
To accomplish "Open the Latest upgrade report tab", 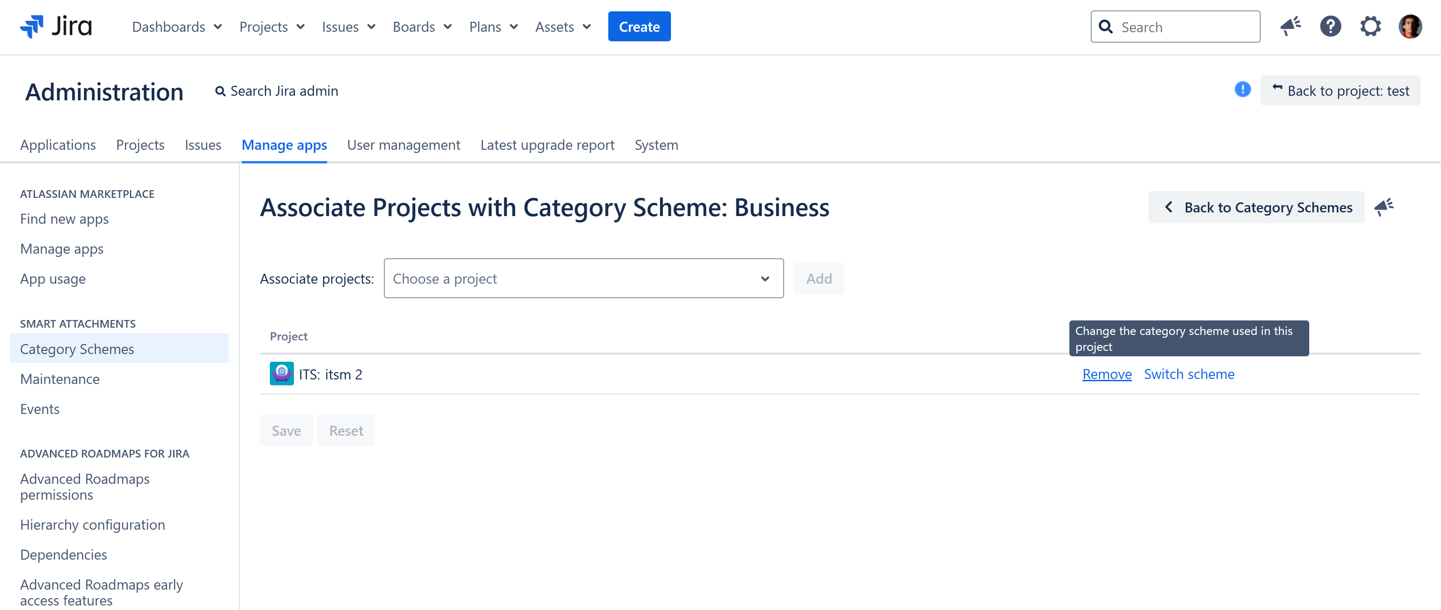I will tap(547, 145).
